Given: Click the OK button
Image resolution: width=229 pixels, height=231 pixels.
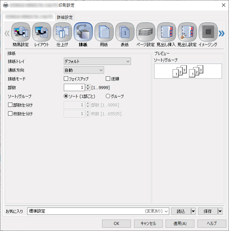Looking at the screenshot, I should [x=116, y=223].
